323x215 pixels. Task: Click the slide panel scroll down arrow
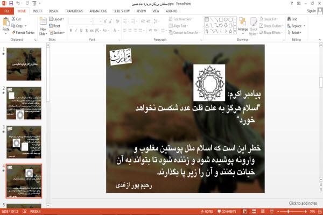pos(48,205)
